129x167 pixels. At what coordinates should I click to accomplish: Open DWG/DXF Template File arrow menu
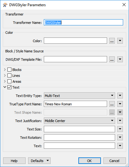click(x=120, y=59)
